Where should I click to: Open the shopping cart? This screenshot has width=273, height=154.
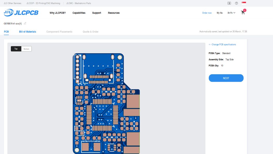click(x=243, y=13)
